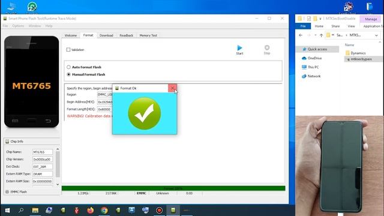Click the Chip Info scrollbar thumb

click(58, 164)
